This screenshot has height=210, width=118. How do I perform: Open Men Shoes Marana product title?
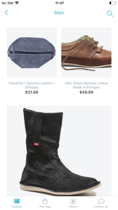pos(86,85)
